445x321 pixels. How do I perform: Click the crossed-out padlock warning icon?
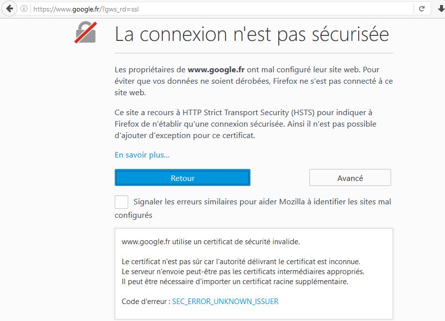[x=85, y=33]
